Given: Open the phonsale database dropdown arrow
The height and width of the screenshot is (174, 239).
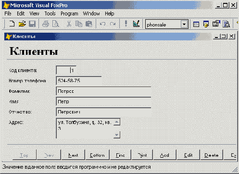Looking at the screenshot, I should (x=184, y=25).
